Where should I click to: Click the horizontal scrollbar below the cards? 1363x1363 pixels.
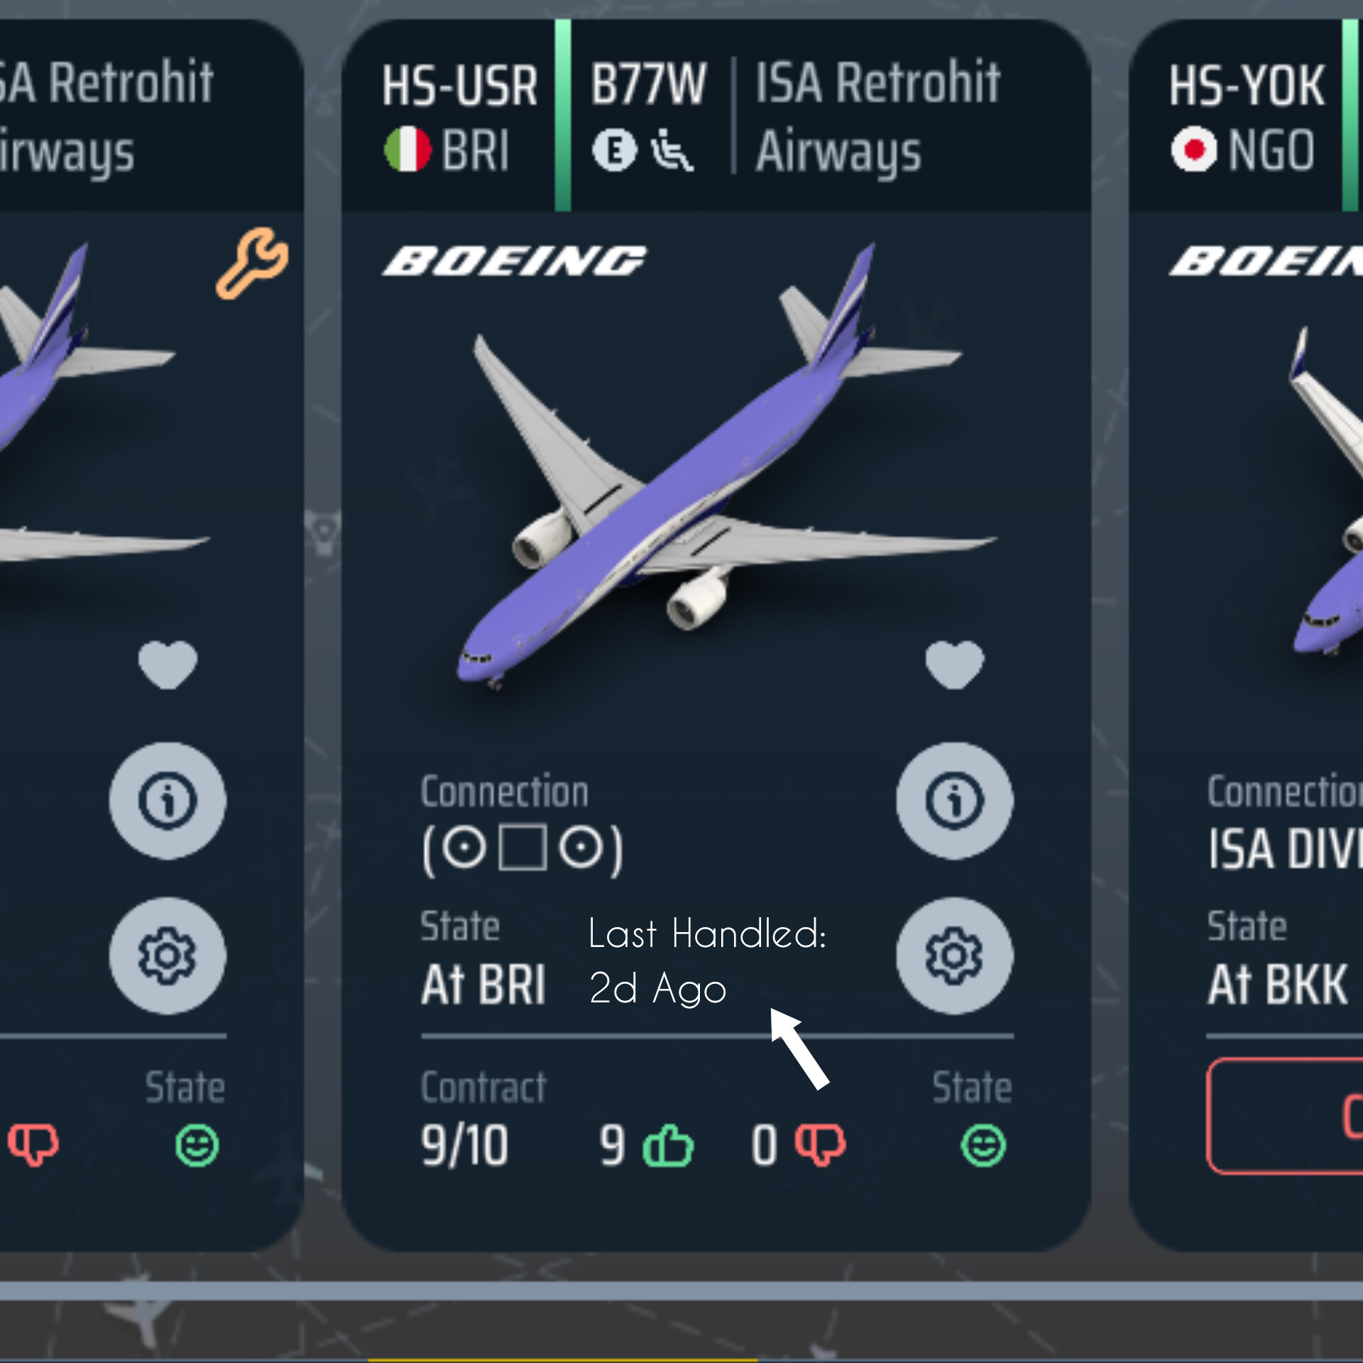(681, 1291)
